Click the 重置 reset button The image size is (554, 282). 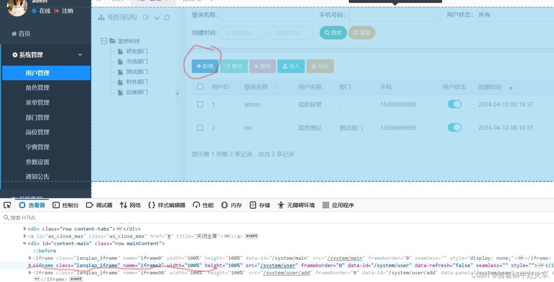coord(362,32)
